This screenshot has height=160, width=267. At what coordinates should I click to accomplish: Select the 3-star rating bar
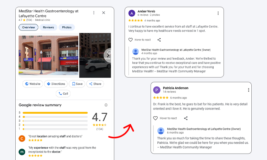pos(55,121)
